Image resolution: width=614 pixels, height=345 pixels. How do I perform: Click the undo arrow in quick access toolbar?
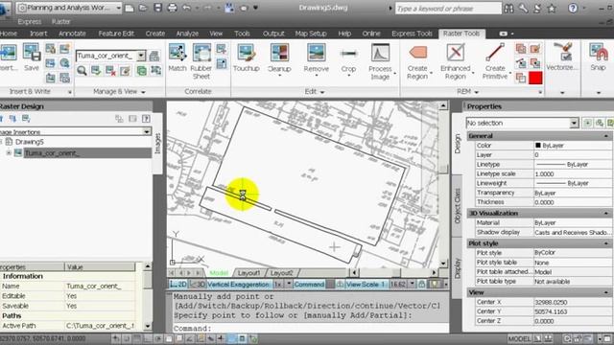187,8
